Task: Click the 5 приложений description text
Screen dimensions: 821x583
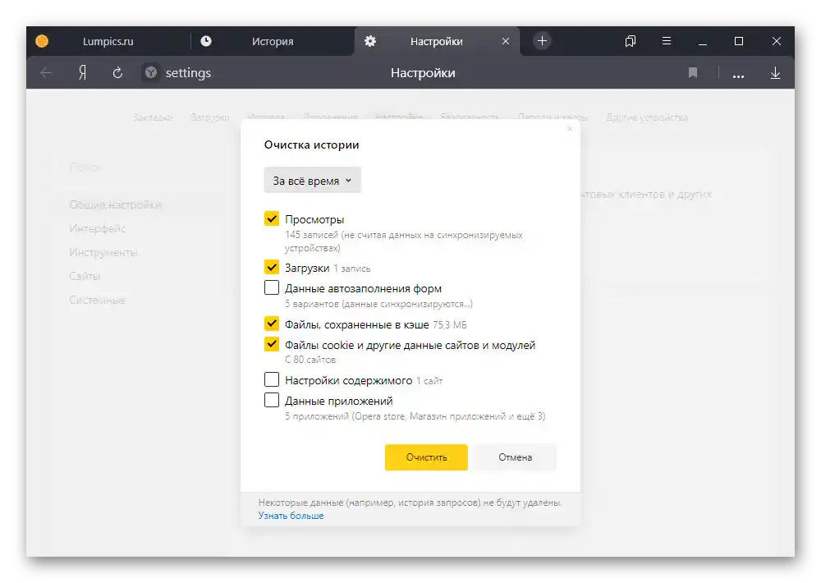Action: click(415, 416)
